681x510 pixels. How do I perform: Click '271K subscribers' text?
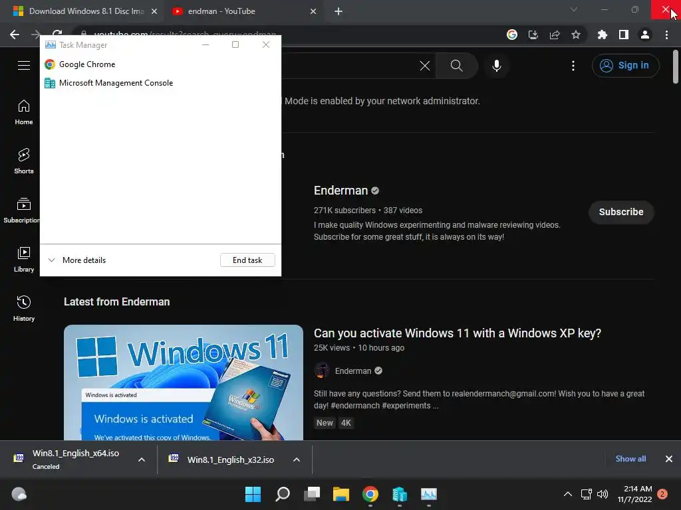coord(344,211)
